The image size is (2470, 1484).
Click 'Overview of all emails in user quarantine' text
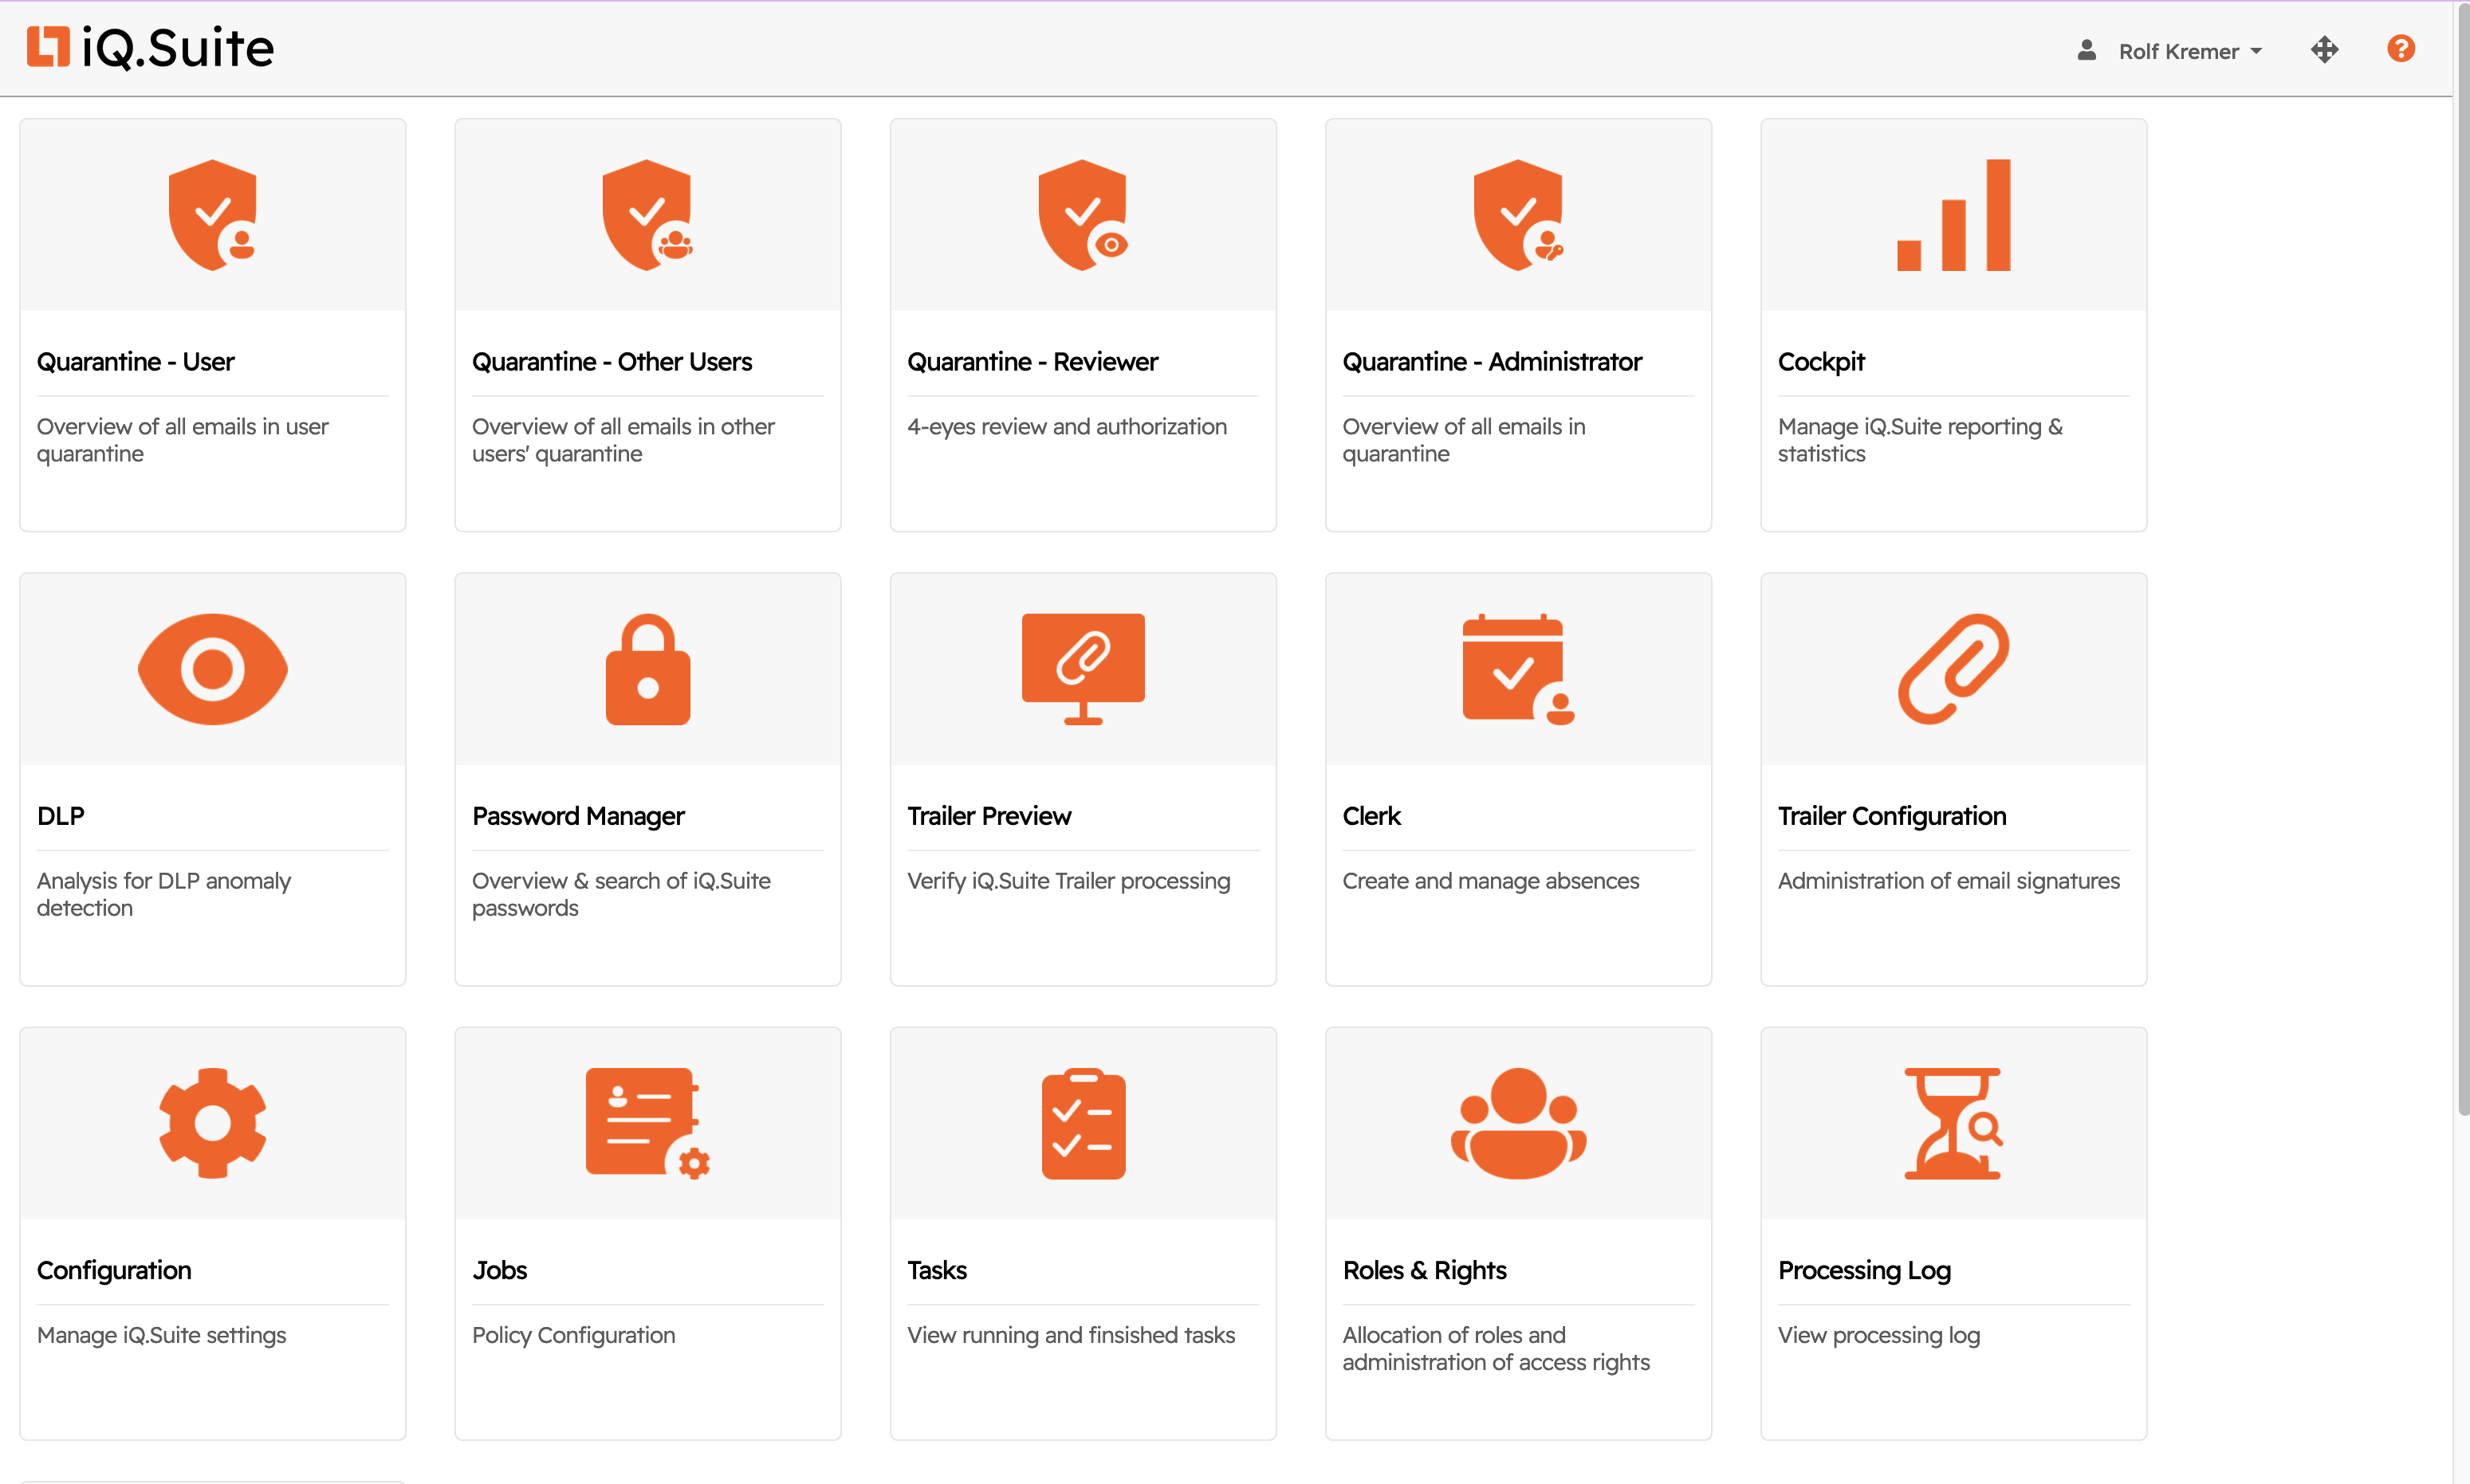coord(182,440)
